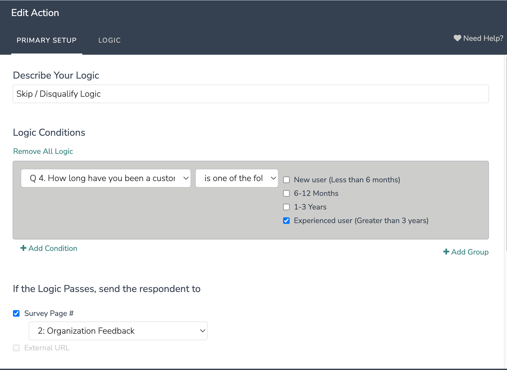Click the heart icon beside Need Help
The height and width of the screenshot is (370, 507).
tap(457, 38)
